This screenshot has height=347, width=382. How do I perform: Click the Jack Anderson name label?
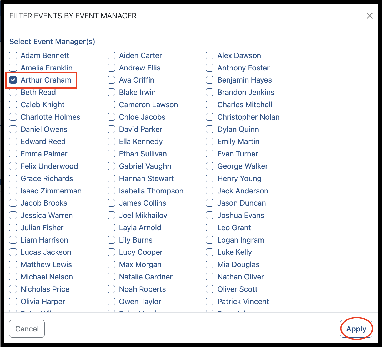[243, 191]
